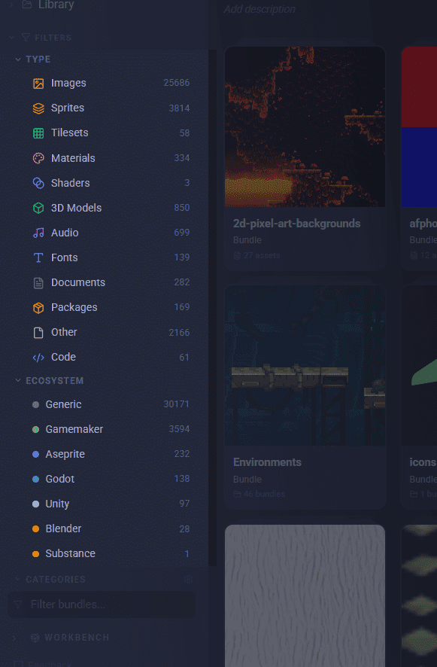437x667 pixels.
Task: Click the Gamemaker ecosystem green dot
Action: (35, 430)
